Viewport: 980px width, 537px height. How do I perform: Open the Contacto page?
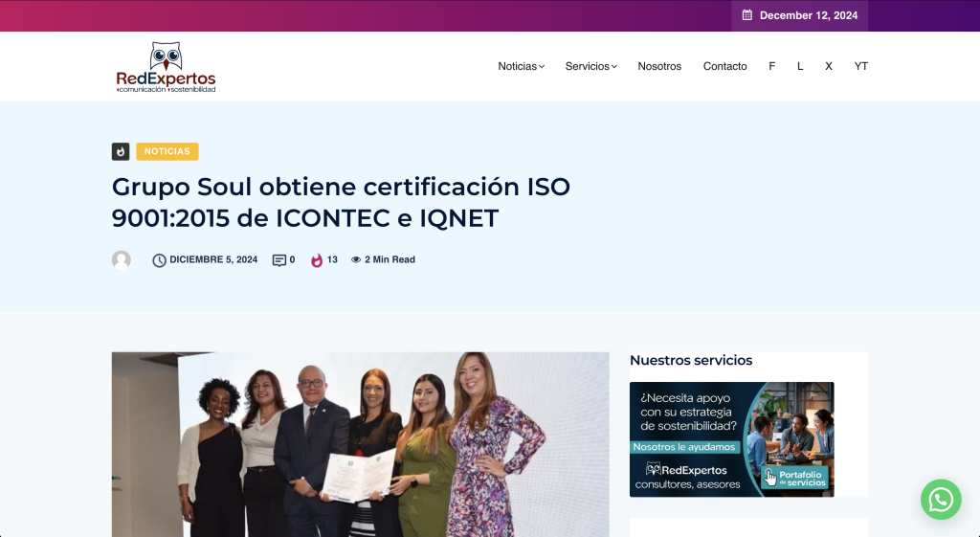tap(725, 66)
